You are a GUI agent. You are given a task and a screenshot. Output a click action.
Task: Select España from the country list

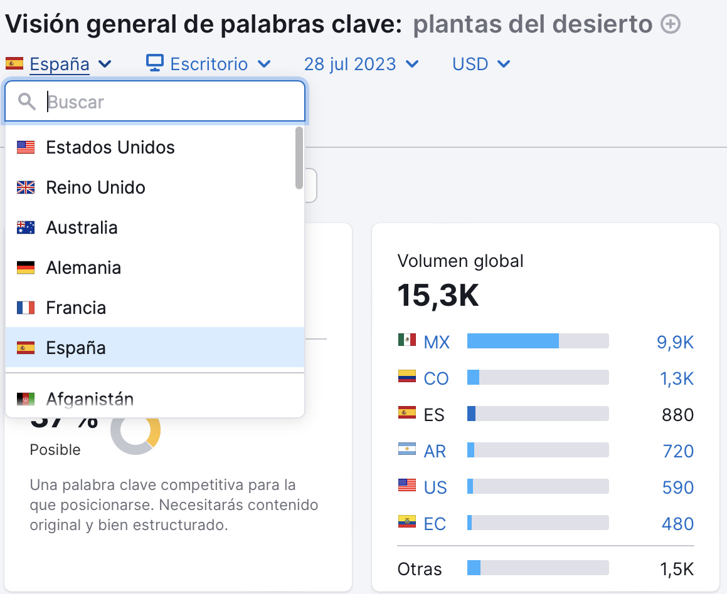click(x=75, y=348)
